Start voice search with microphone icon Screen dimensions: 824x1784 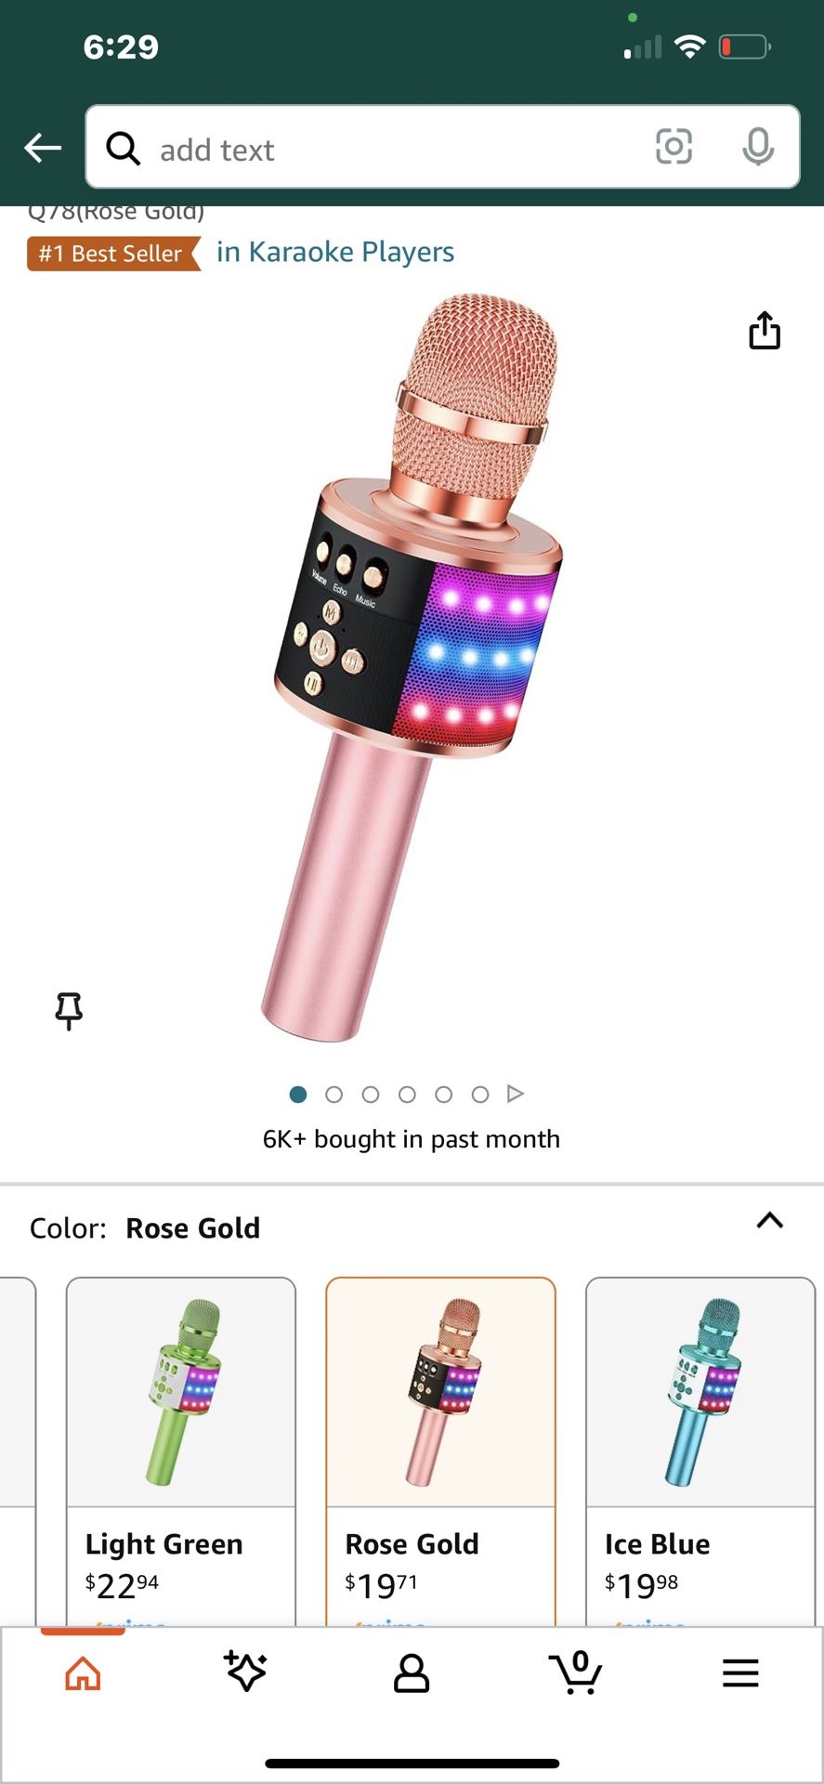coord(758,147)
